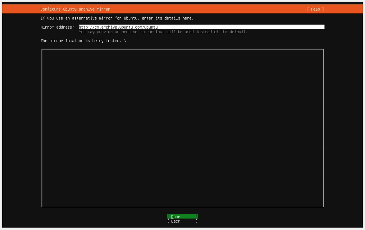Open the Help menu
365x230 pixels.
click(x=315, y=9)
